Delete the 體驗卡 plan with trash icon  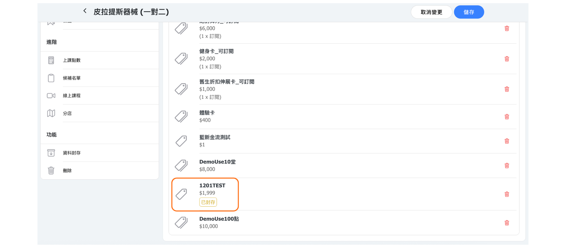point(507,117)
